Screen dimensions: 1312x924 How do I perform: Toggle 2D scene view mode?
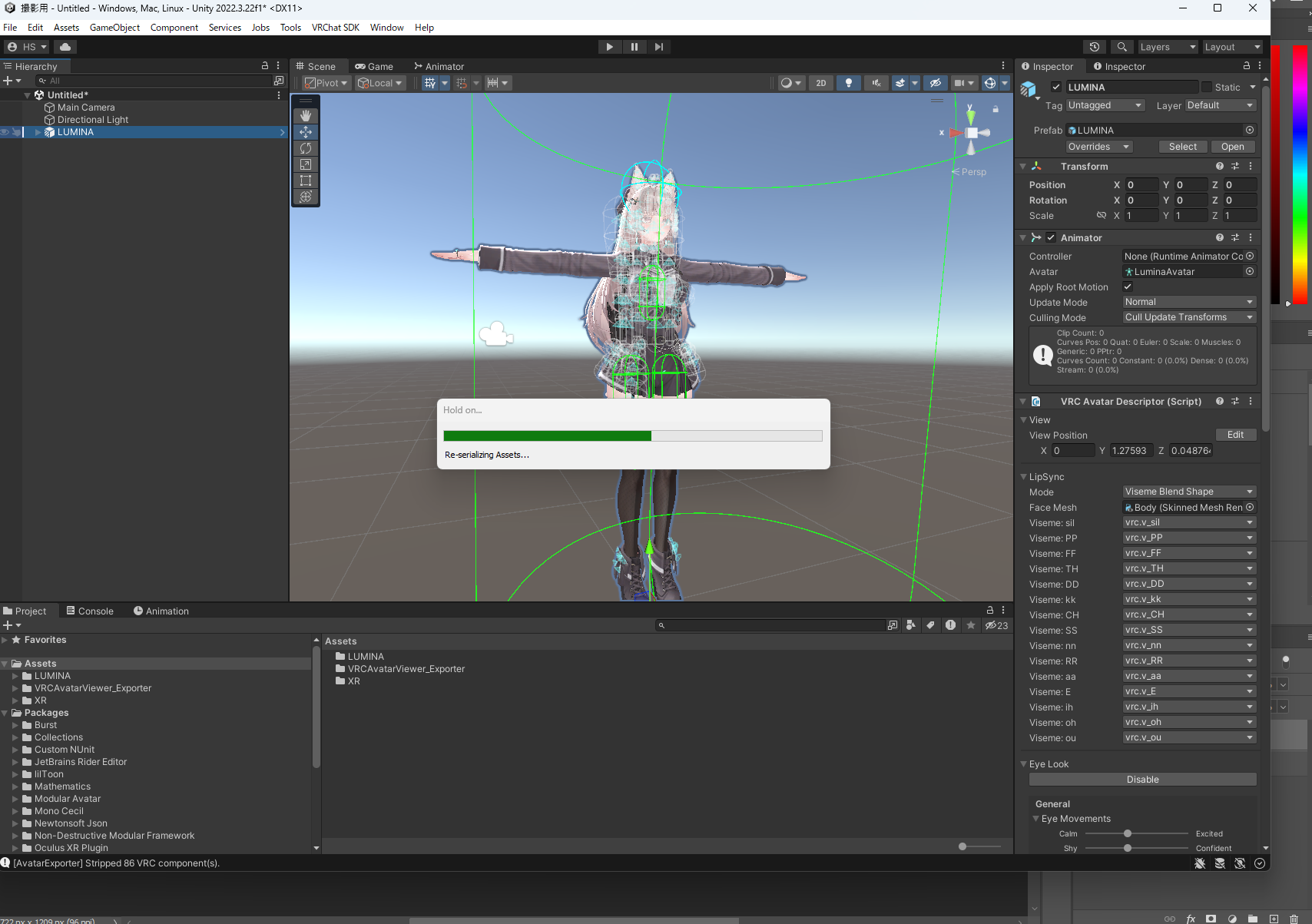click(x=820, y=83)
